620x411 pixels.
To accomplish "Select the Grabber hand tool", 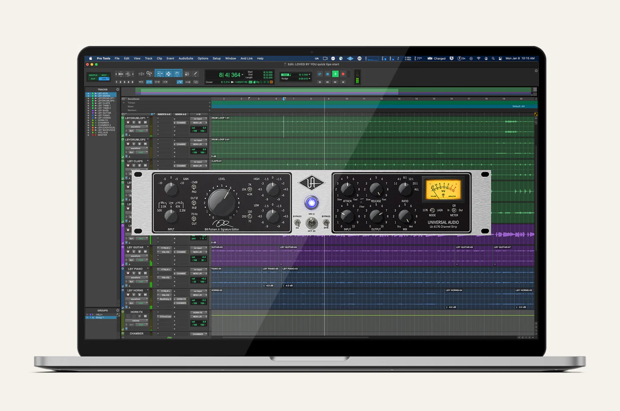I will [x=177, y=74].
